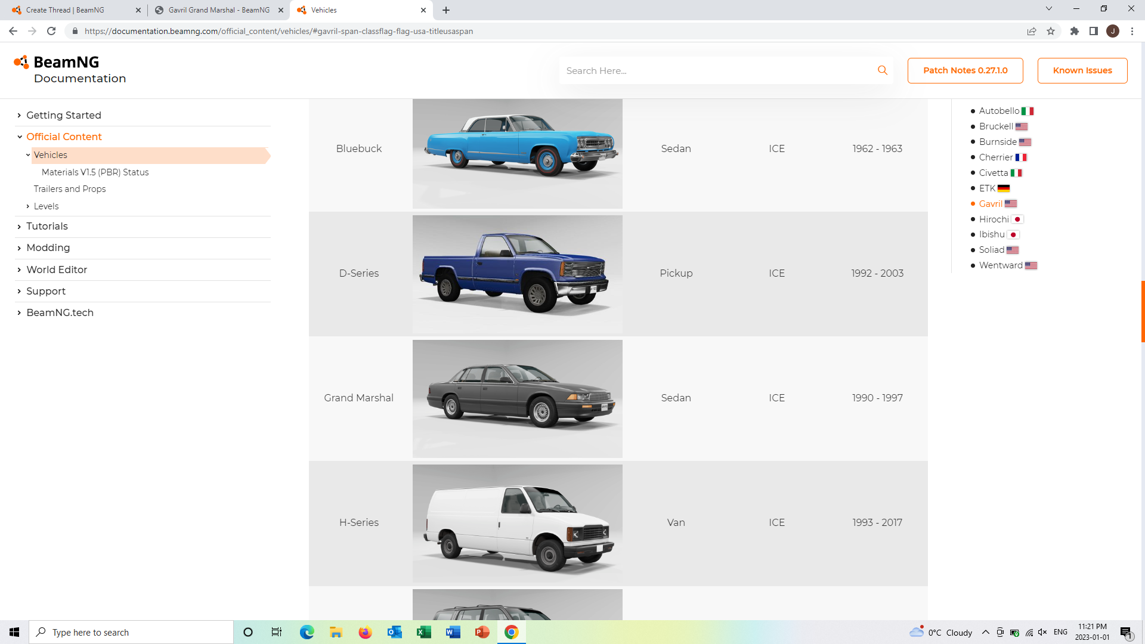
Task: Jump to Hirochi brand section
Action: coord(1001,219)
